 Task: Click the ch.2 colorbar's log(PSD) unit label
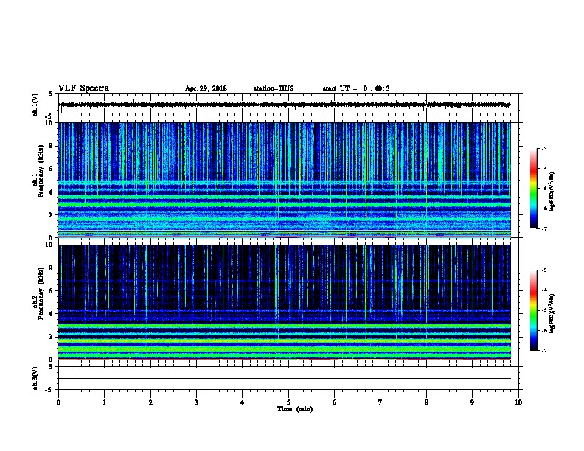(x=552, y=314)
